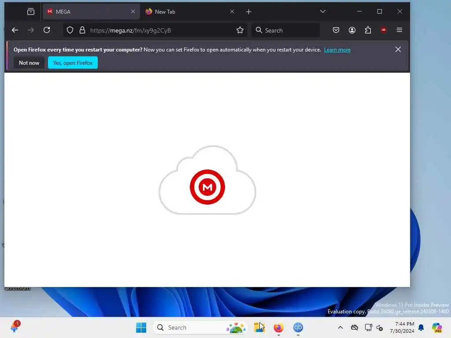Image resolution: width=451 pixels, height=338 pixels.
Task: Open the Extensions panel
Action: click(x=368, y=30)
